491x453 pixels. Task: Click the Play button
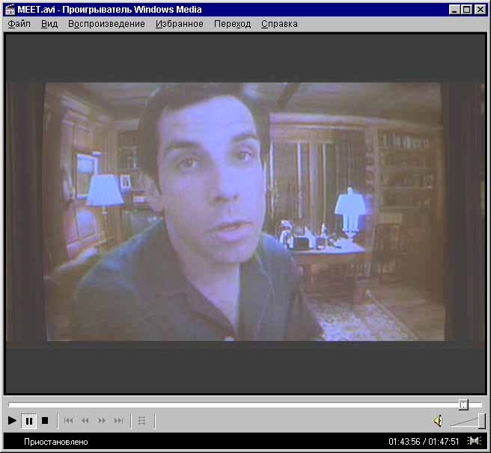point(12,421)
